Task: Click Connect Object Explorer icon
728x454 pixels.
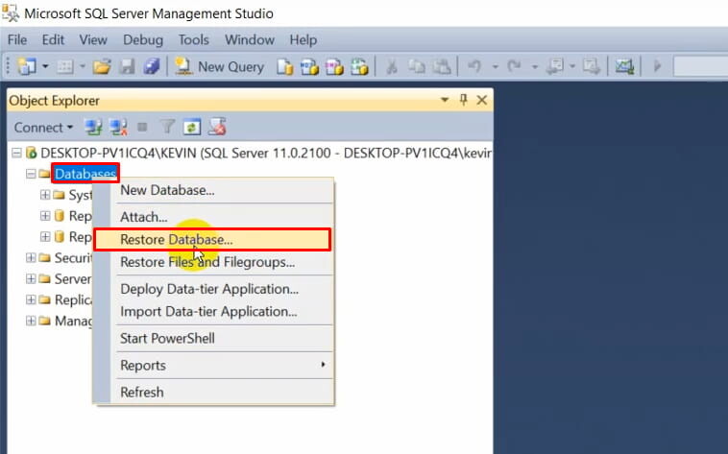Action: click(93, 128)
